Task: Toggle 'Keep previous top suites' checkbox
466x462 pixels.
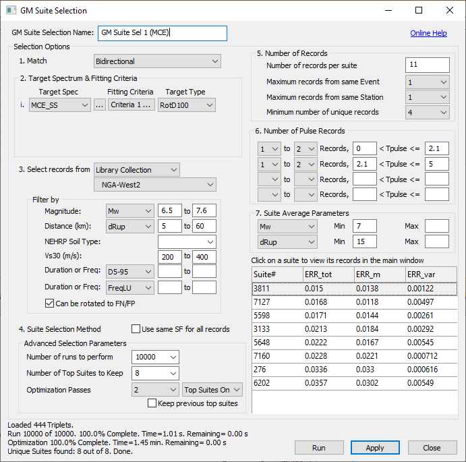Action: 152,403
